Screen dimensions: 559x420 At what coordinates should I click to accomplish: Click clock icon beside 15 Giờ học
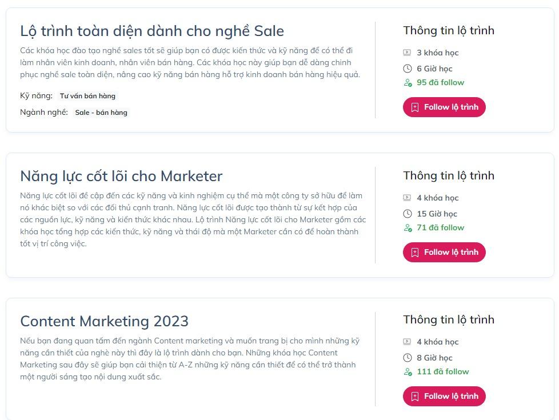[407, 214]
